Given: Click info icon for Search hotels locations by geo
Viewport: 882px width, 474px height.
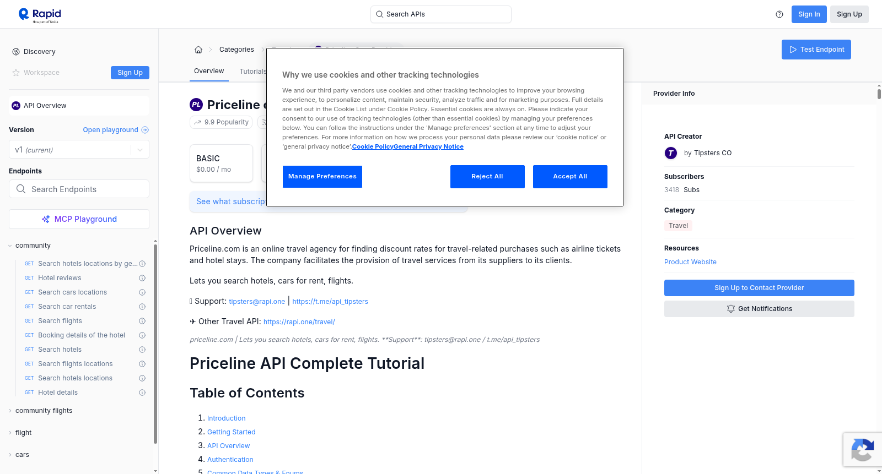Looking at the screenshot, I should (142, 264).
